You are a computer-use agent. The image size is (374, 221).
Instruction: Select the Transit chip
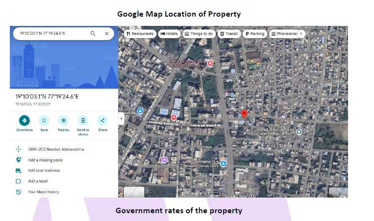click(x=229, y=34)
